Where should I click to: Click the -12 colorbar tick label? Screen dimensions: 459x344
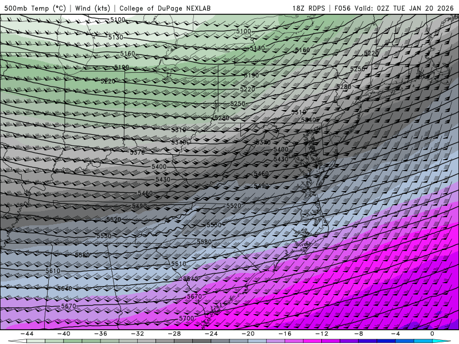click(322, 334)
